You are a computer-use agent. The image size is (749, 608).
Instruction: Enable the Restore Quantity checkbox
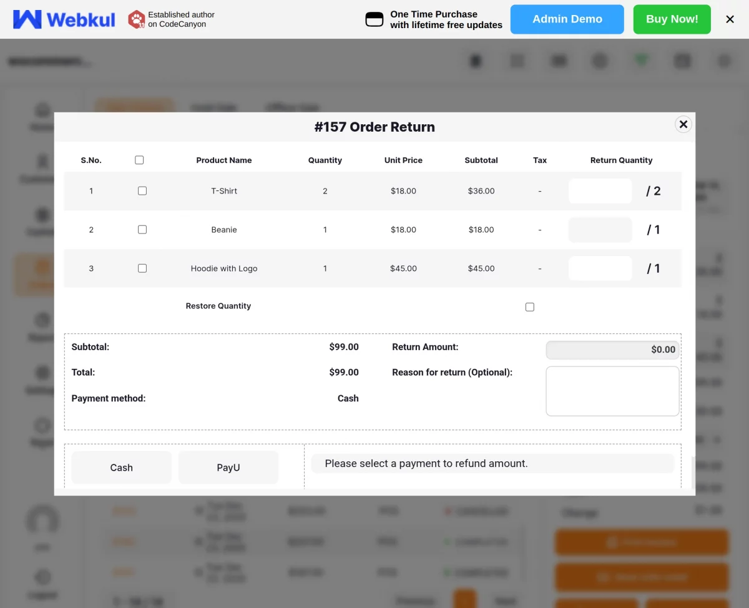pyautogui.click(x=529, y=306)
